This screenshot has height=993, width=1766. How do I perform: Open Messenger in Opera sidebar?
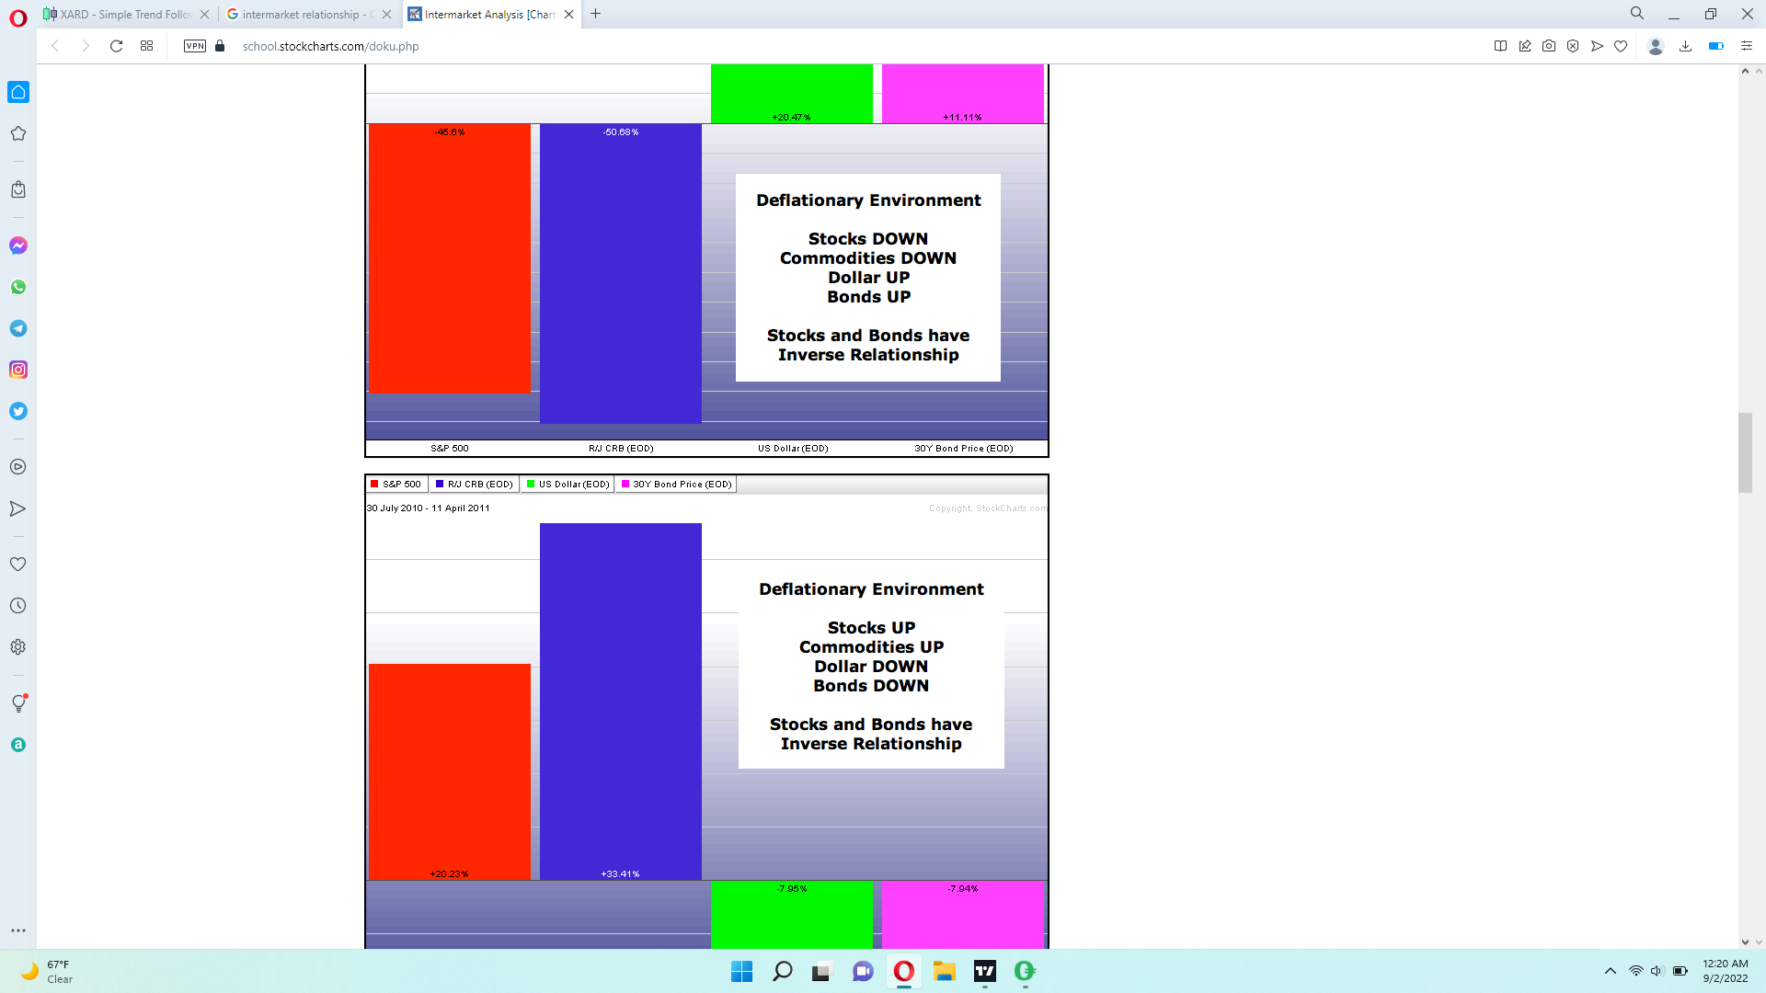coord(18,245)
